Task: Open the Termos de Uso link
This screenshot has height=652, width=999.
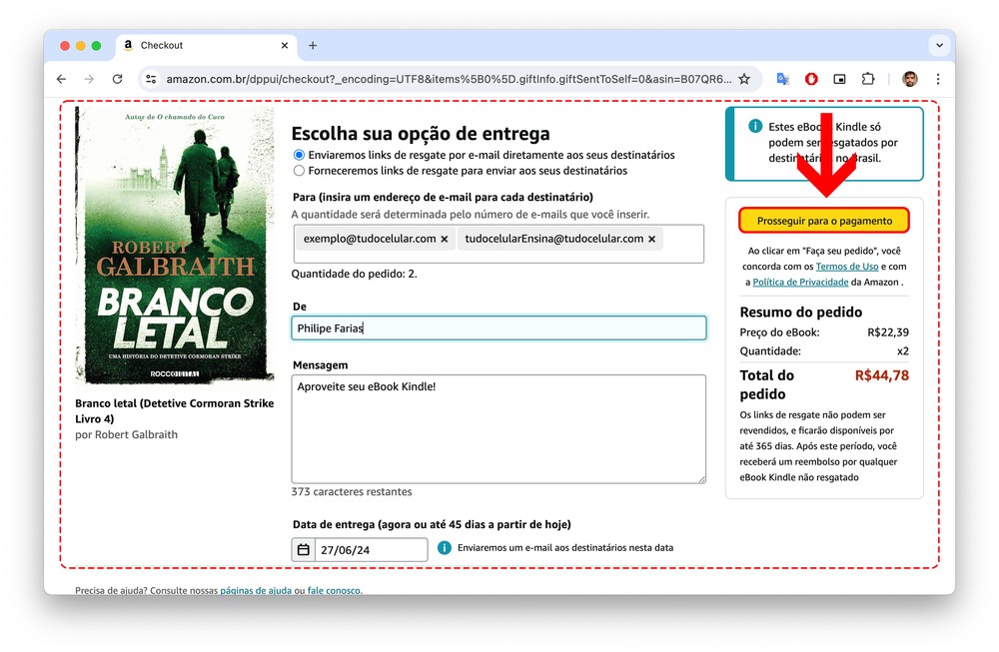Action: [x=847, y=267]
